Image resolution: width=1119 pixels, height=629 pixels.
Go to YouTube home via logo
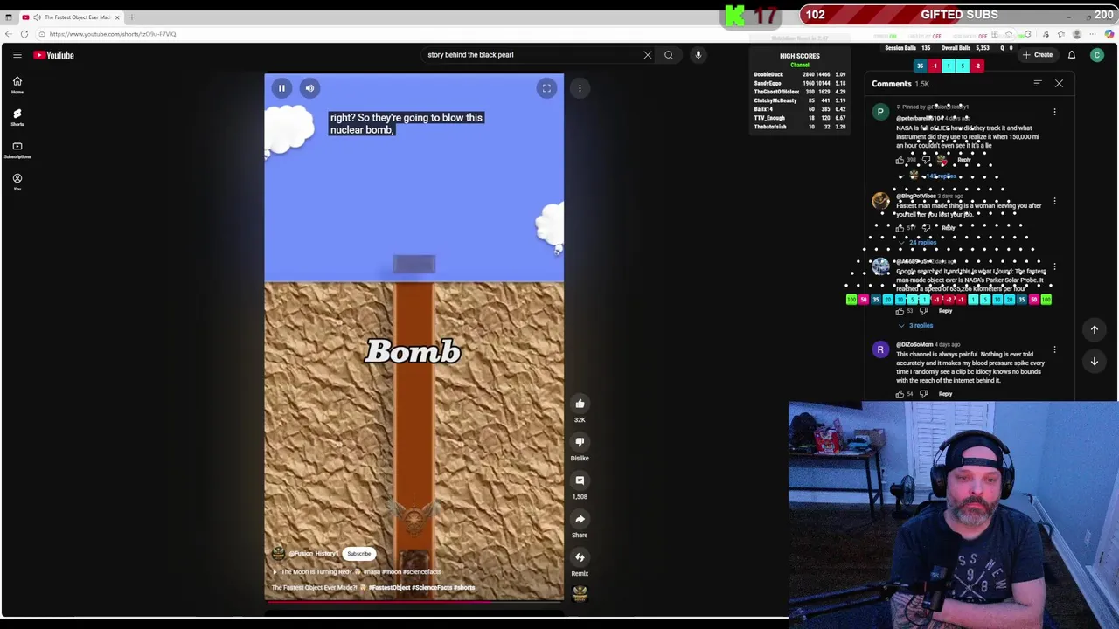click(54, 55)
